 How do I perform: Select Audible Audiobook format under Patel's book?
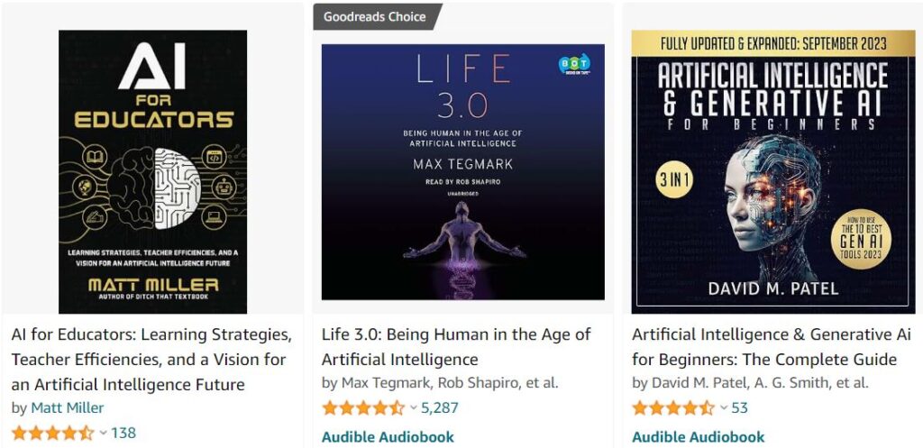[698, 437]
